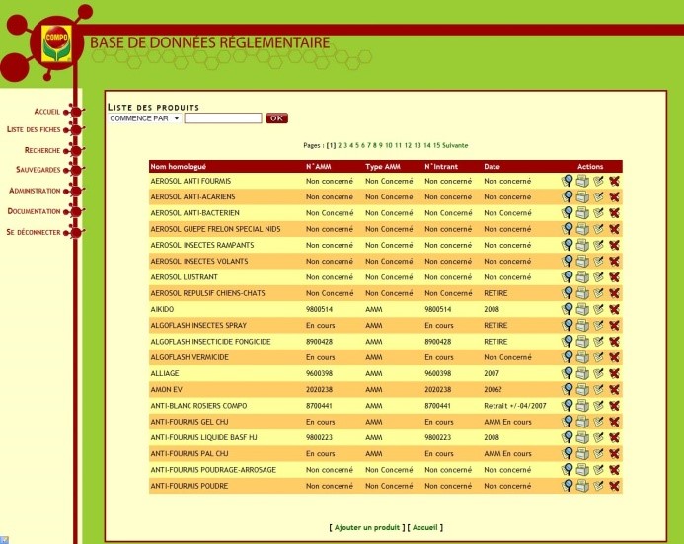Click Se déconnecter to log out
The image size is (684, 544).
click(x=34, y=232)
